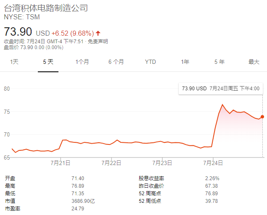Click the 73.90 USD chart tooltip
The height and width of the screenshot is (215, 267).
click(x=221, y=89)
